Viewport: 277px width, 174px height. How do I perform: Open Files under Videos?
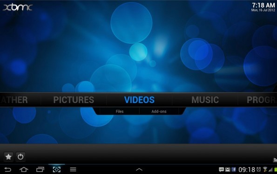tap(120, 111)
